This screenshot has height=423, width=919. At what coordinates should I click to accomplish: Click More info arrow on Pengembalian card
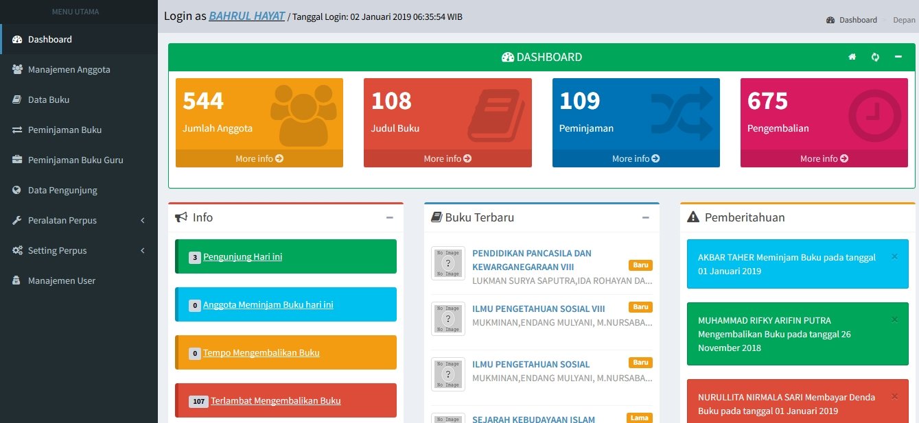pos(844,158)
